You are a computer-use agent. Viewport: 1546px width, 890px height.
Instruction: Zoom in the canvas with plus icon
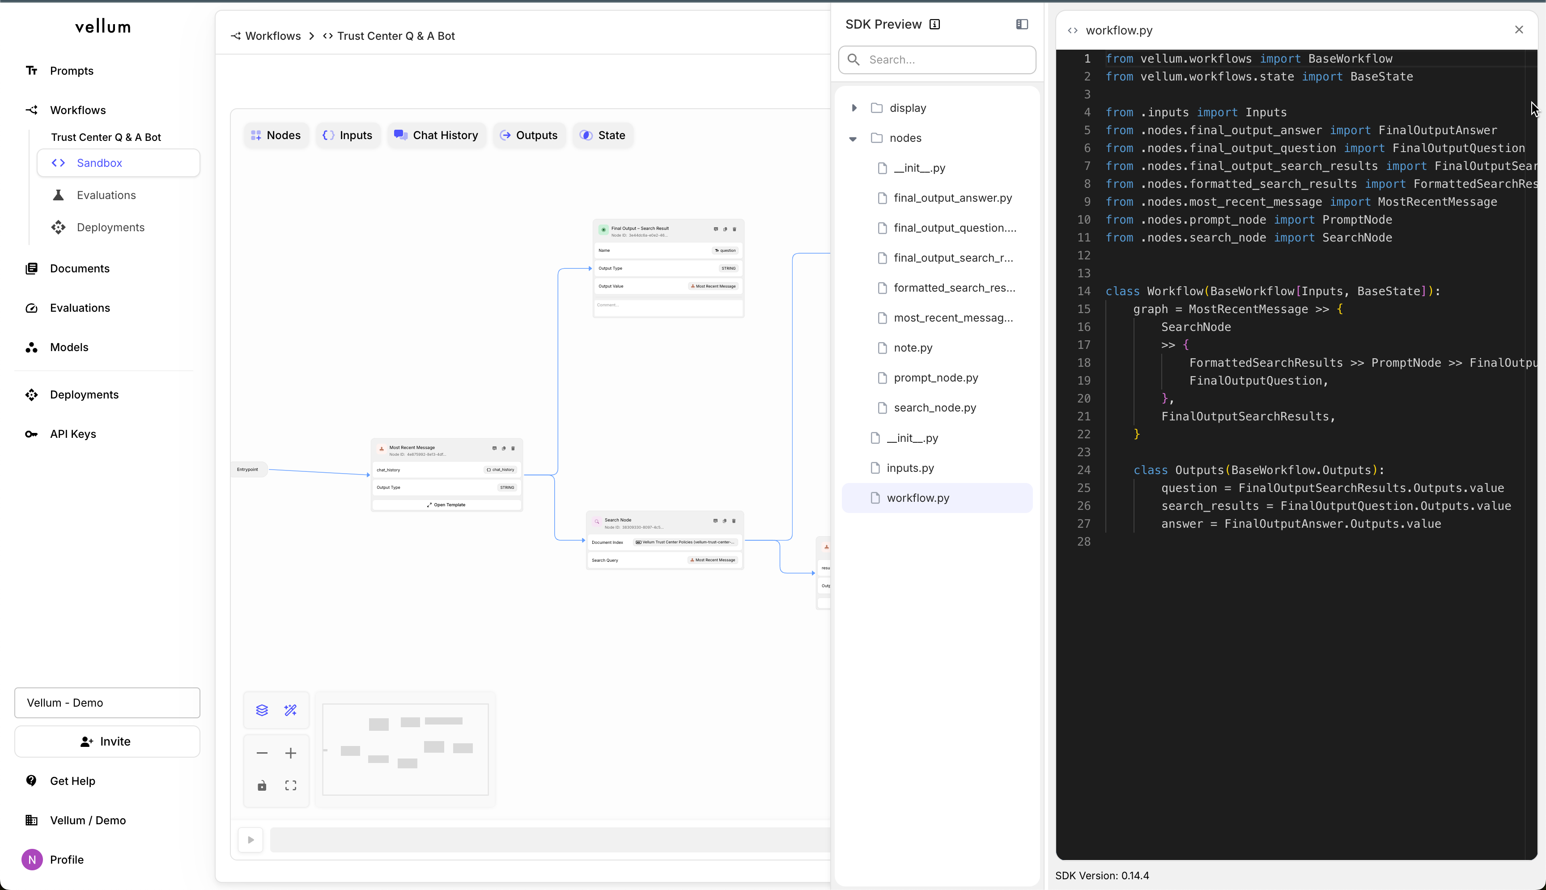(x=290, y=753)
